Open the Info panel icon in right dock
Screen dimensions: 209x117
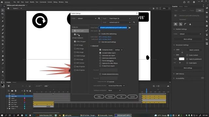(x=207, y=26)
